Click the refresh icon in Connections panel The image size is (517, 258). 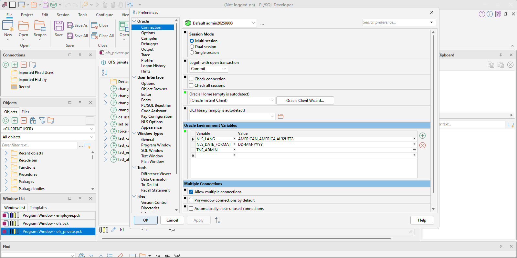6,65
